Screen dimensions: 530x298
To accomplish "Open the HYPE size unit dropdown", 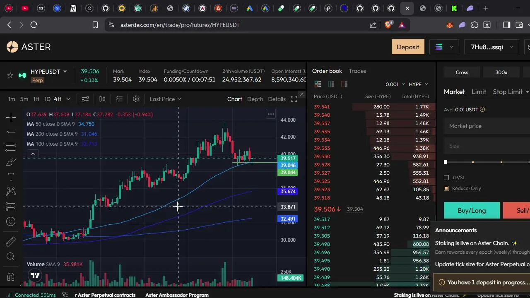I will coord(418,84).
